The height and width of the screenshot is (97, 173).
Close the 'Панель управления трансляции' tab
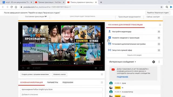point(96,2)
